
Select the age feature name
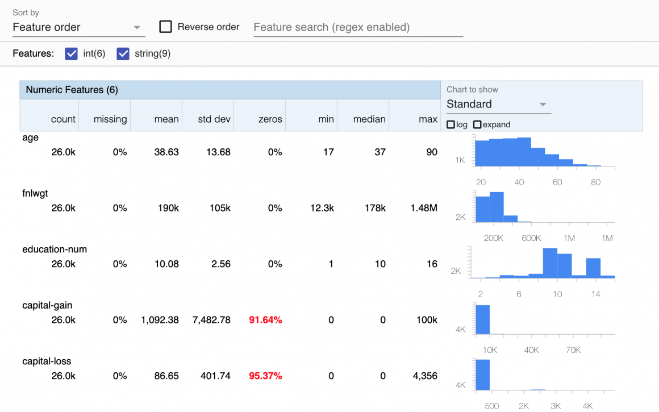click(x=31, y=138)
